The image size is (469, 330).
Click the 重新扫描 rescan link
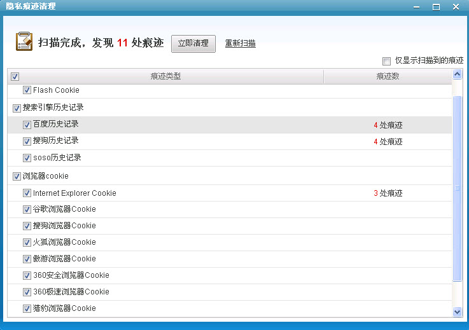(241, 43)
